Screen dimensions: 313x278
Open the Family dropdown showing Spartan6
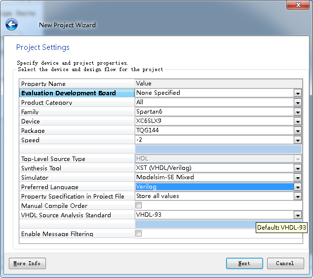(298, 112)
